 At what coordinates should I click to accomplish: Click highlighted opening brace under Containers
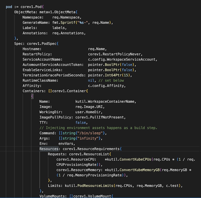point(32,96)
